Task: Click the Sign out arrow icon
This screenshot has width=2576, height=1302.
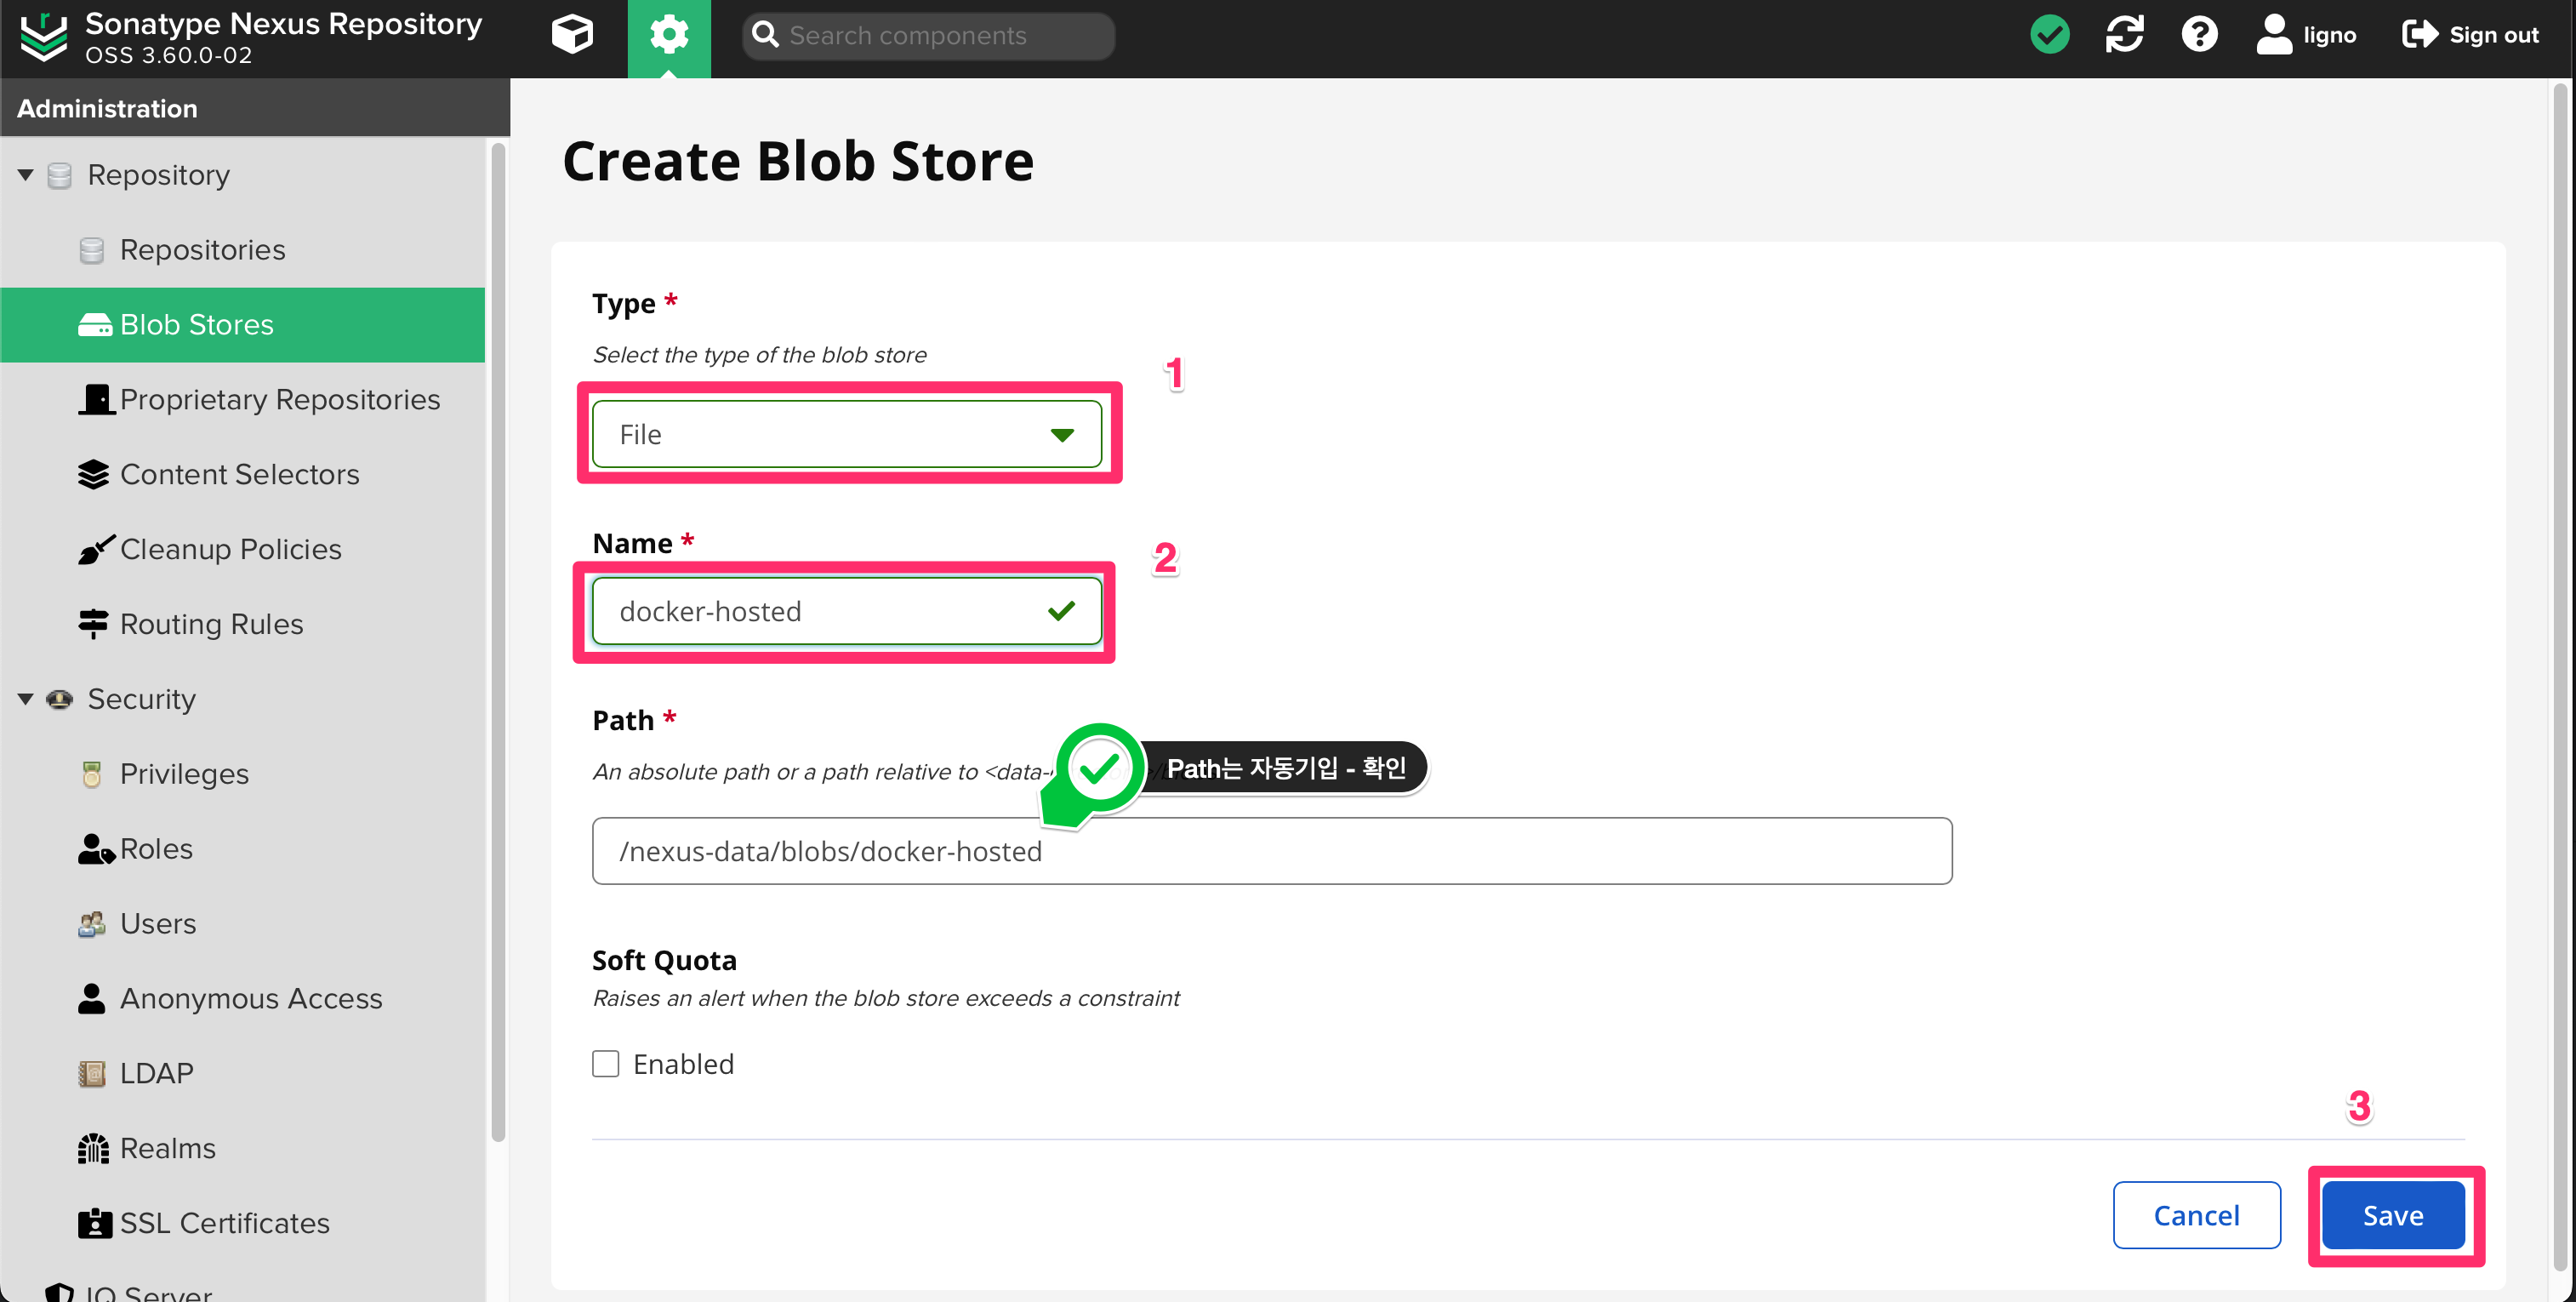Action: (2420, 35)
